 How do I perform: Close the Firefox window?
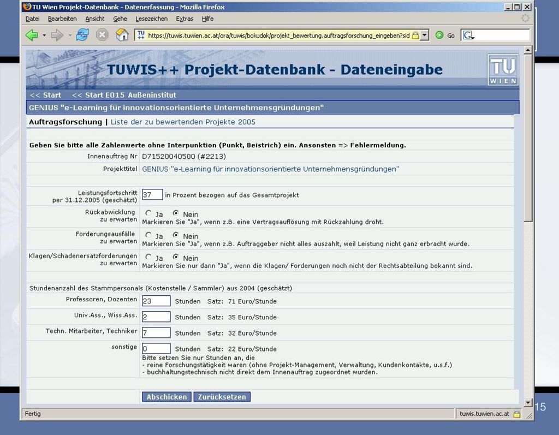point(527,7)
